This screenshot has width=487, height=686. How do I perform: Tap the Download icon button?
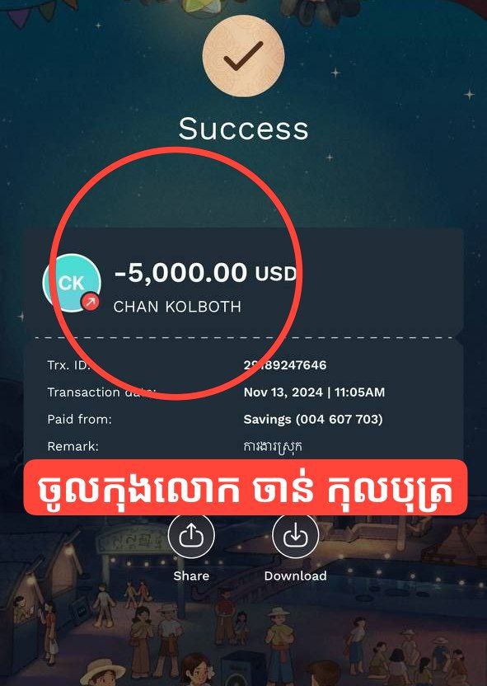tap(296, 535)
